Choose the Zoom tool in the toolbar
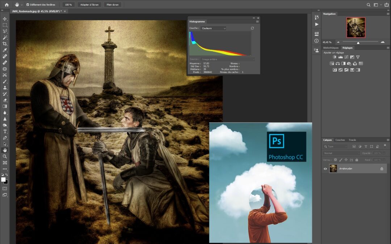The image size is (391, 244). click(x=5, y=157)
